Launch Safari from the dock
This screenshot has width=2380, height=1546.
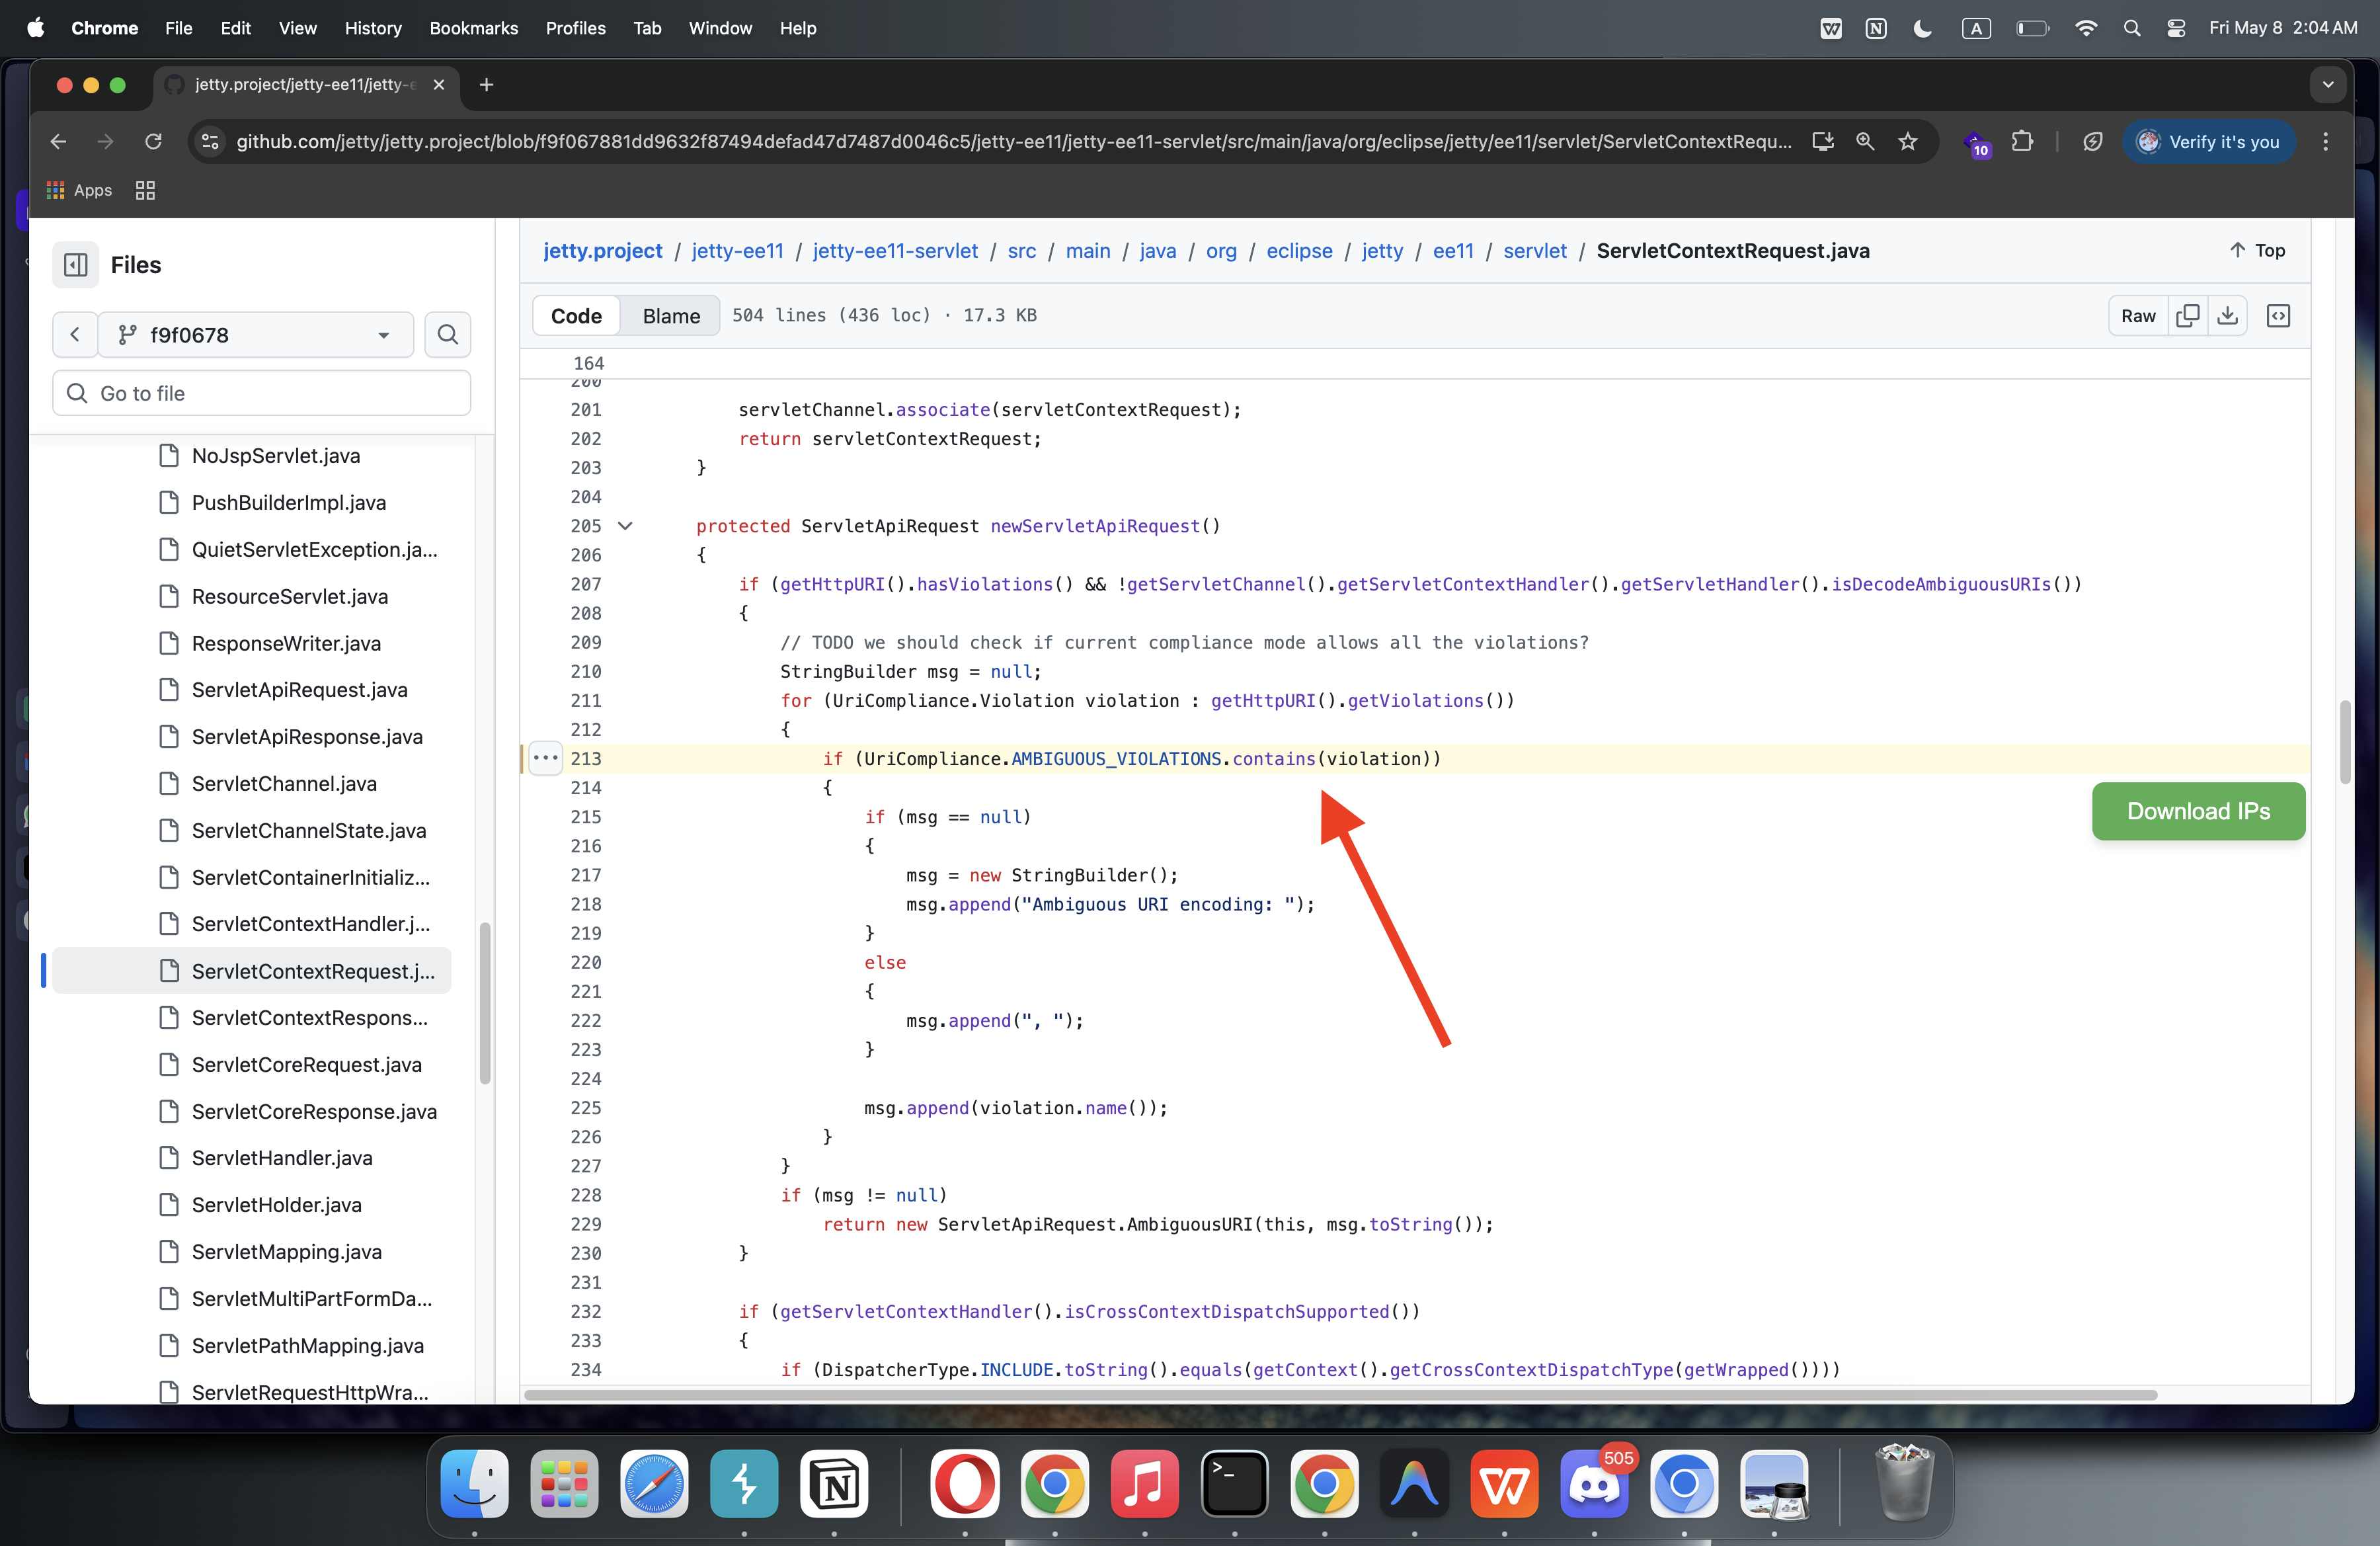654,1484
